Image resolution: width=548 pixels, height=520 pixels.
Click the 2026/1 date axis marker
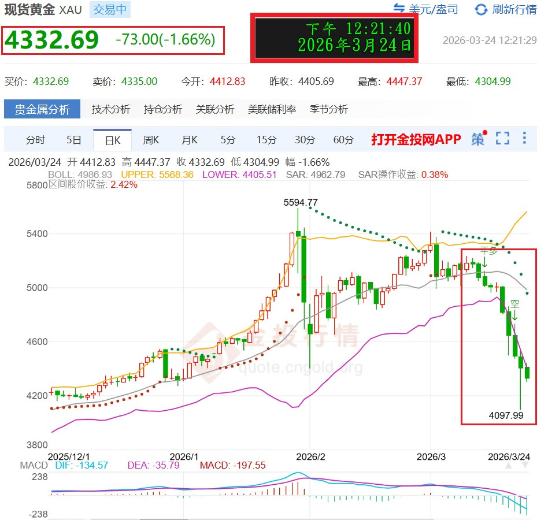[184, 457]
